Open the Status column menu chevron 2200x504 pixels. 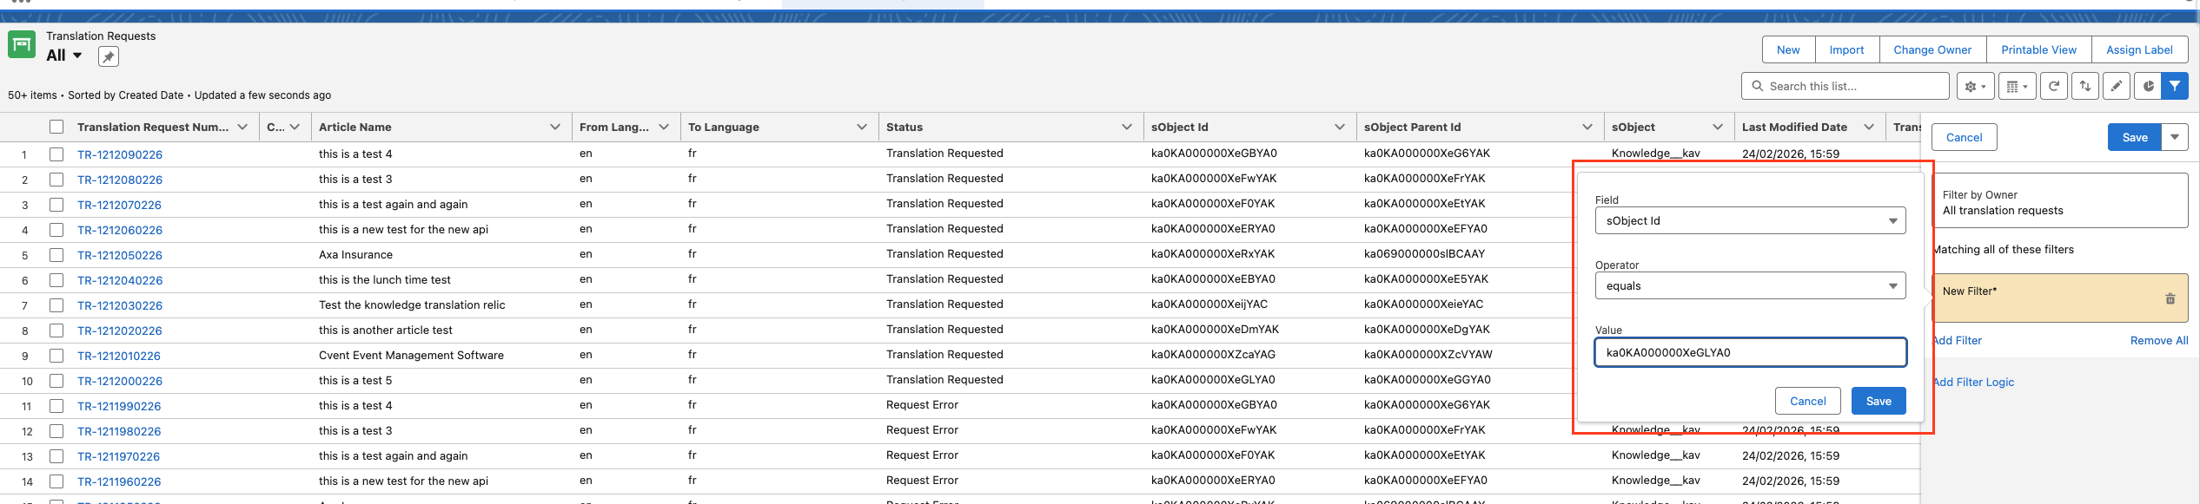click(1127, 127)
